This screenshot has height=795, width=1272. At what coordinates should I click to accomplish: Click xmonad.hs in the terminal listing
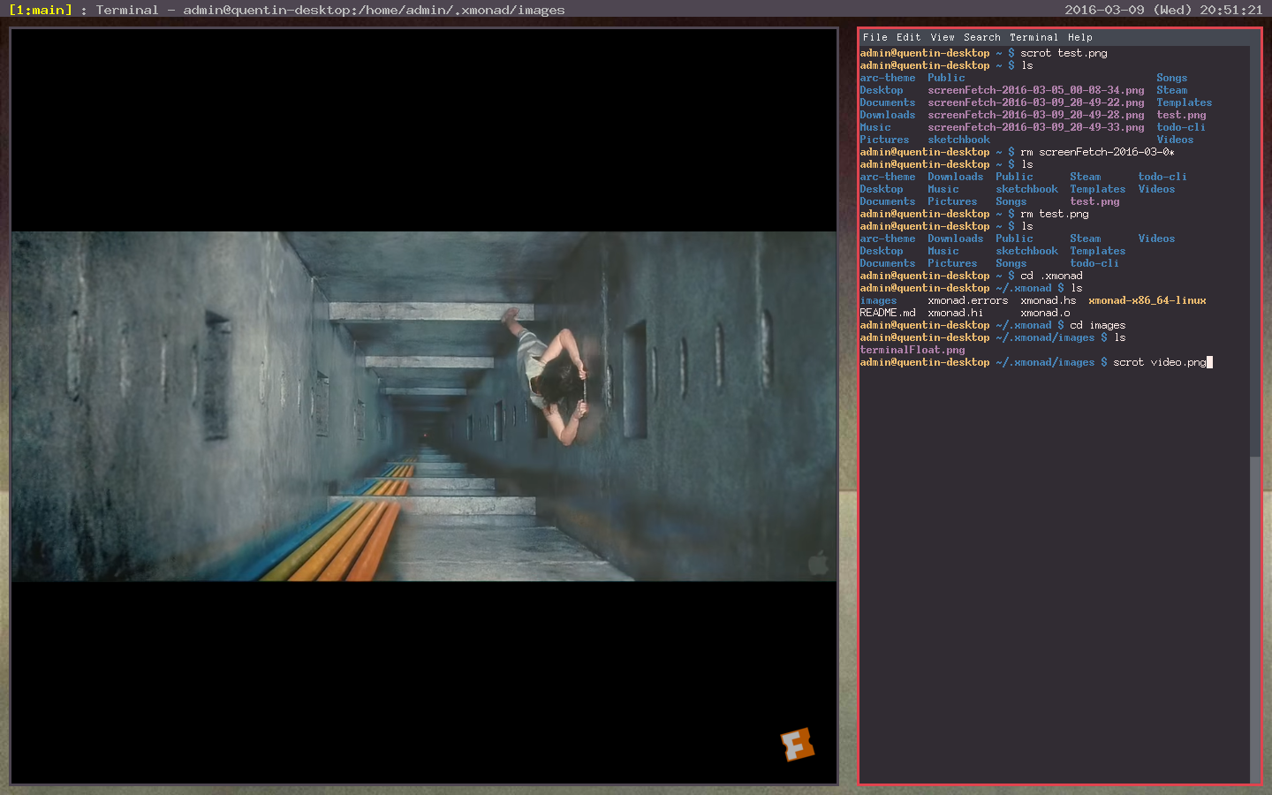(x=1048, y=300)
